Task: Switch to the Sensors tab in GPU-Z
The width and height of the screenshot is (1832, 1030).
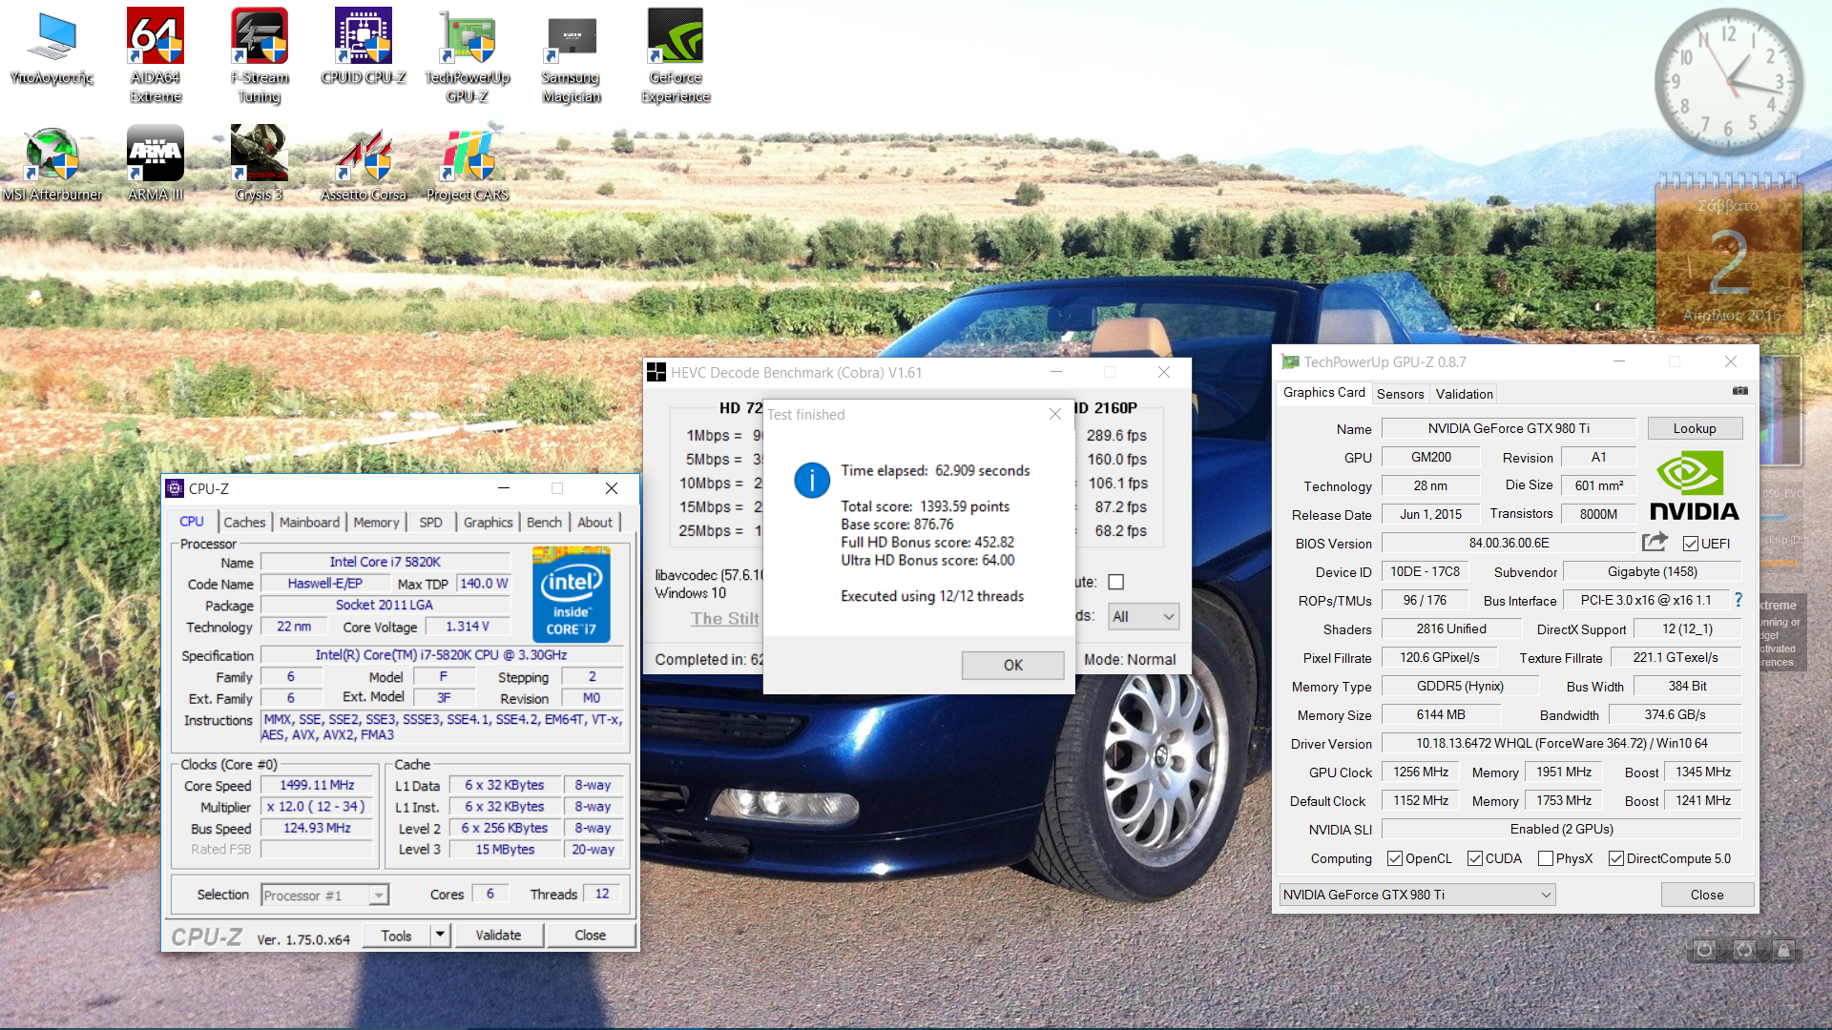Action: [x=1400, y=394]
